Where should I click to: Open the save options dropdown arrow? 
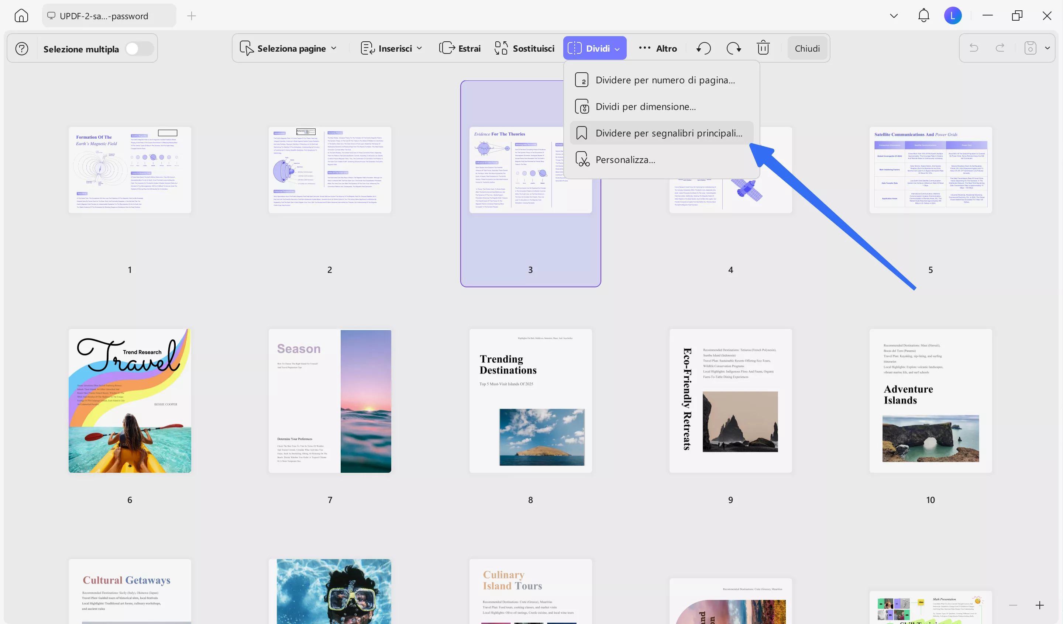tap(1047, 48)
